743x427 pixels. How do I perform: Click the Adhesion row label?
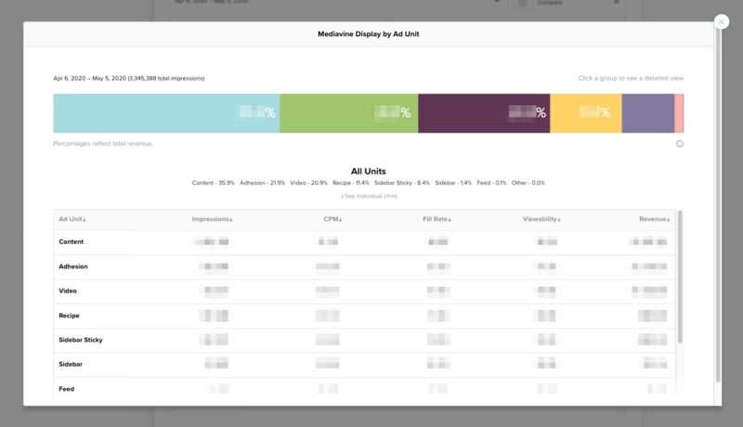[73, 266]
